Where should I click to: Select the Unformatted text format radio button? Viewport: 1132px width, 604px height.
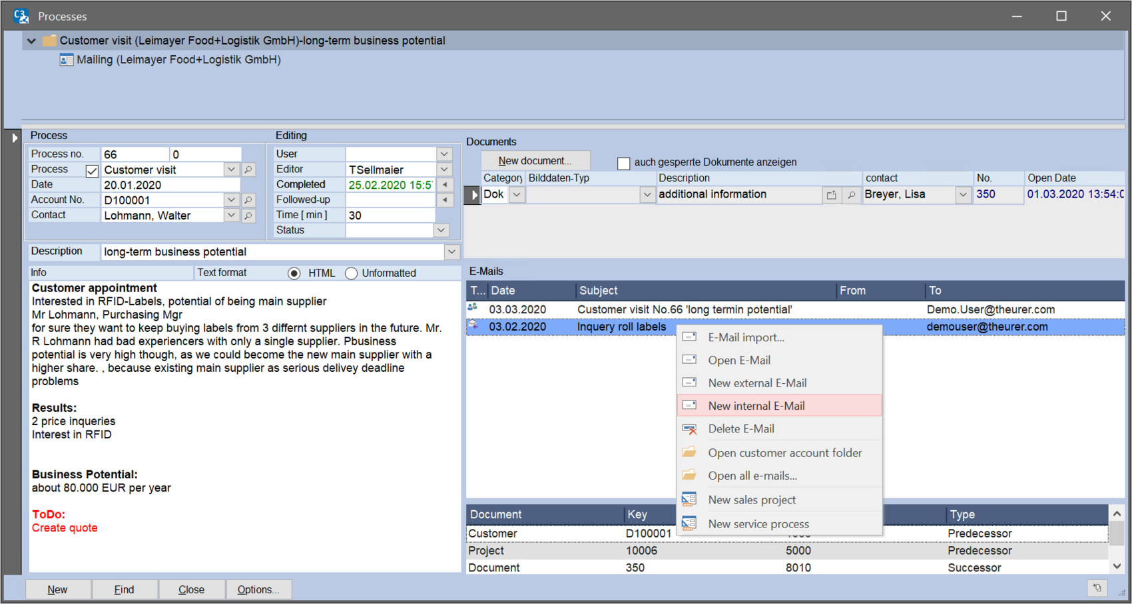coord(351,273)
